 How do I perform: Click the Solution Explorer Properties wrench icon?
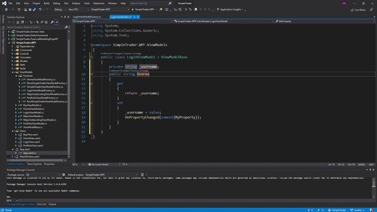(52, 22)
